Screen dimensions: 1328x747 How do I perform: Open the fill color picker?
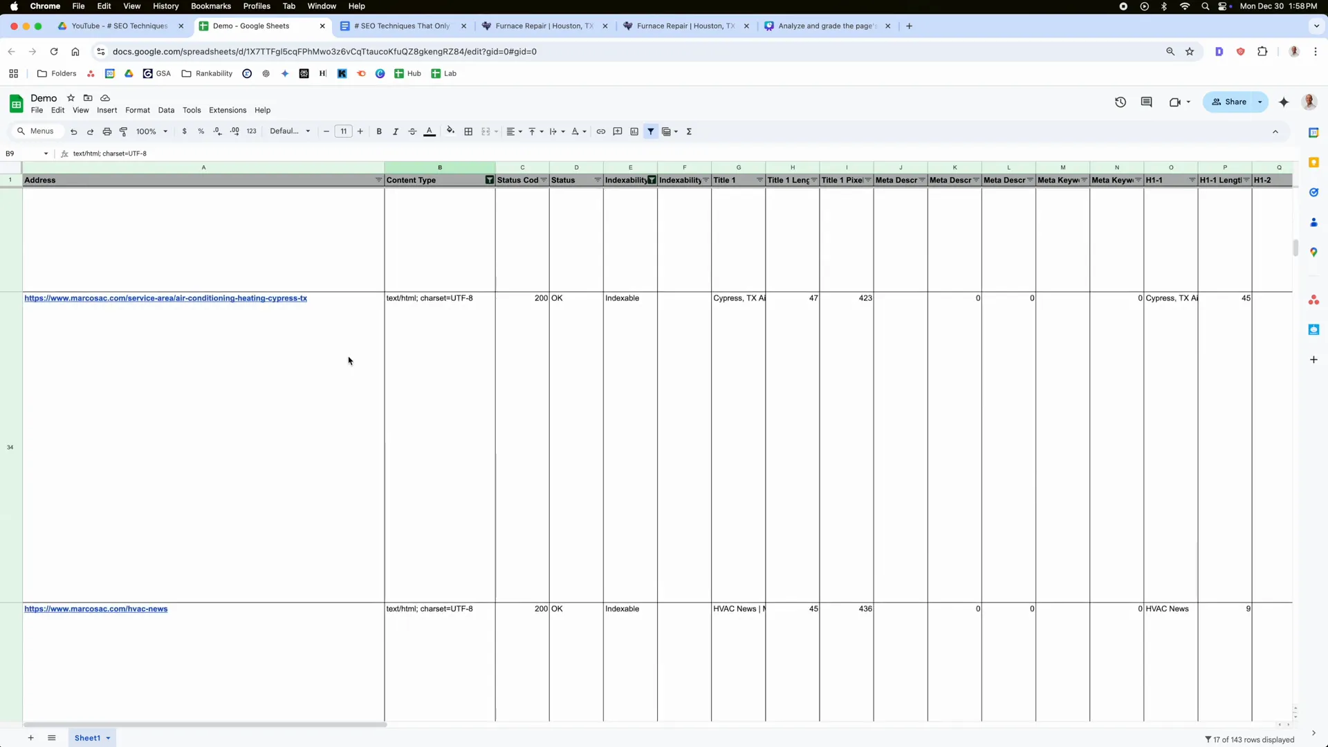(450, 131)
